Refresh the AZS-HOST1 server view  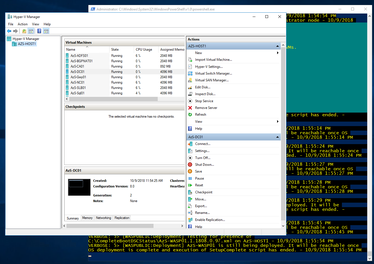tap(201, 114)
